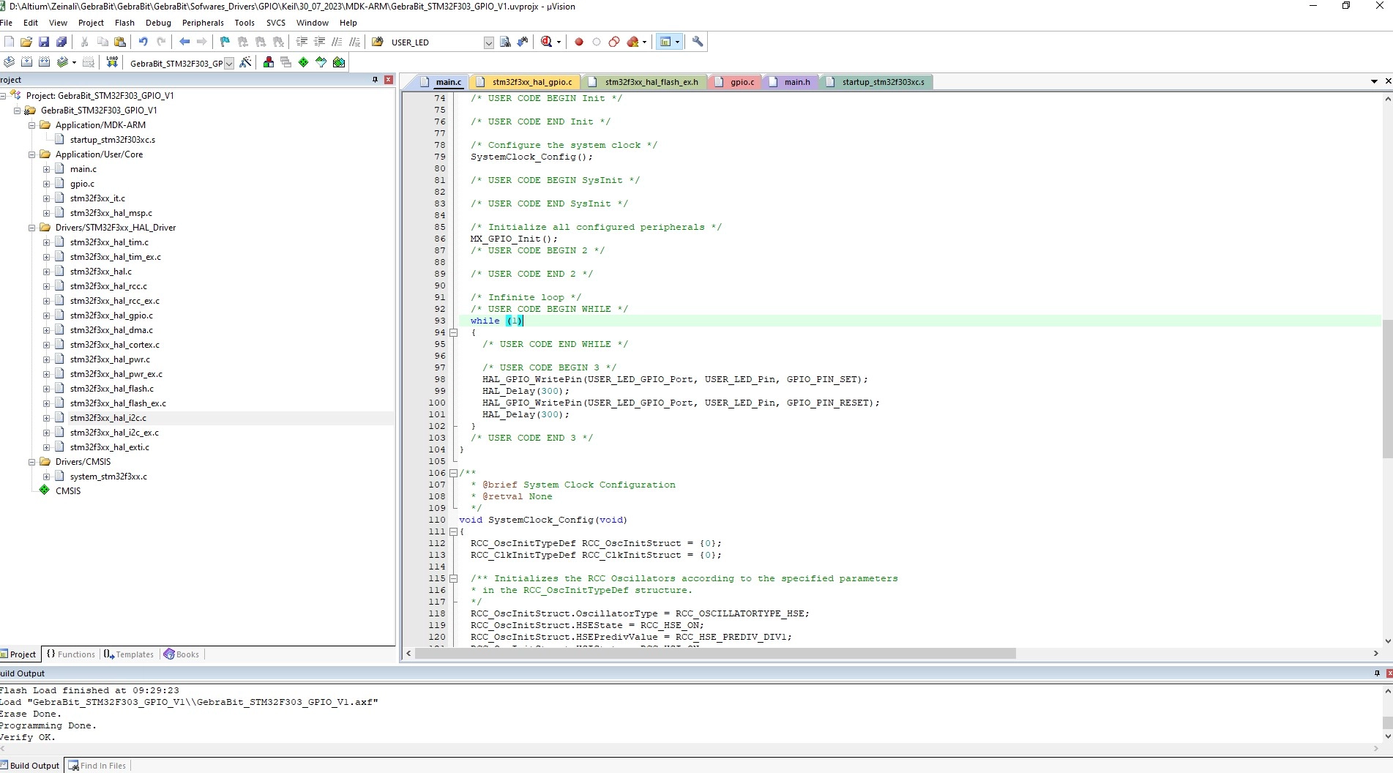Viewport: 1393px width, 773px height.
Task: Open Manage Run-Time Environment with the green diamond icon
Action: point(304,62)
